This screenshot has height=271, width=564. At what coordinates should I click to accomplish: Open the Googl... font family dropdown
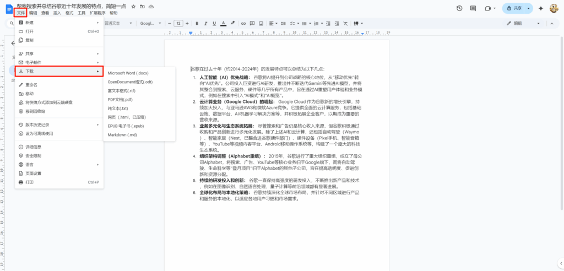tap(151, 23)
